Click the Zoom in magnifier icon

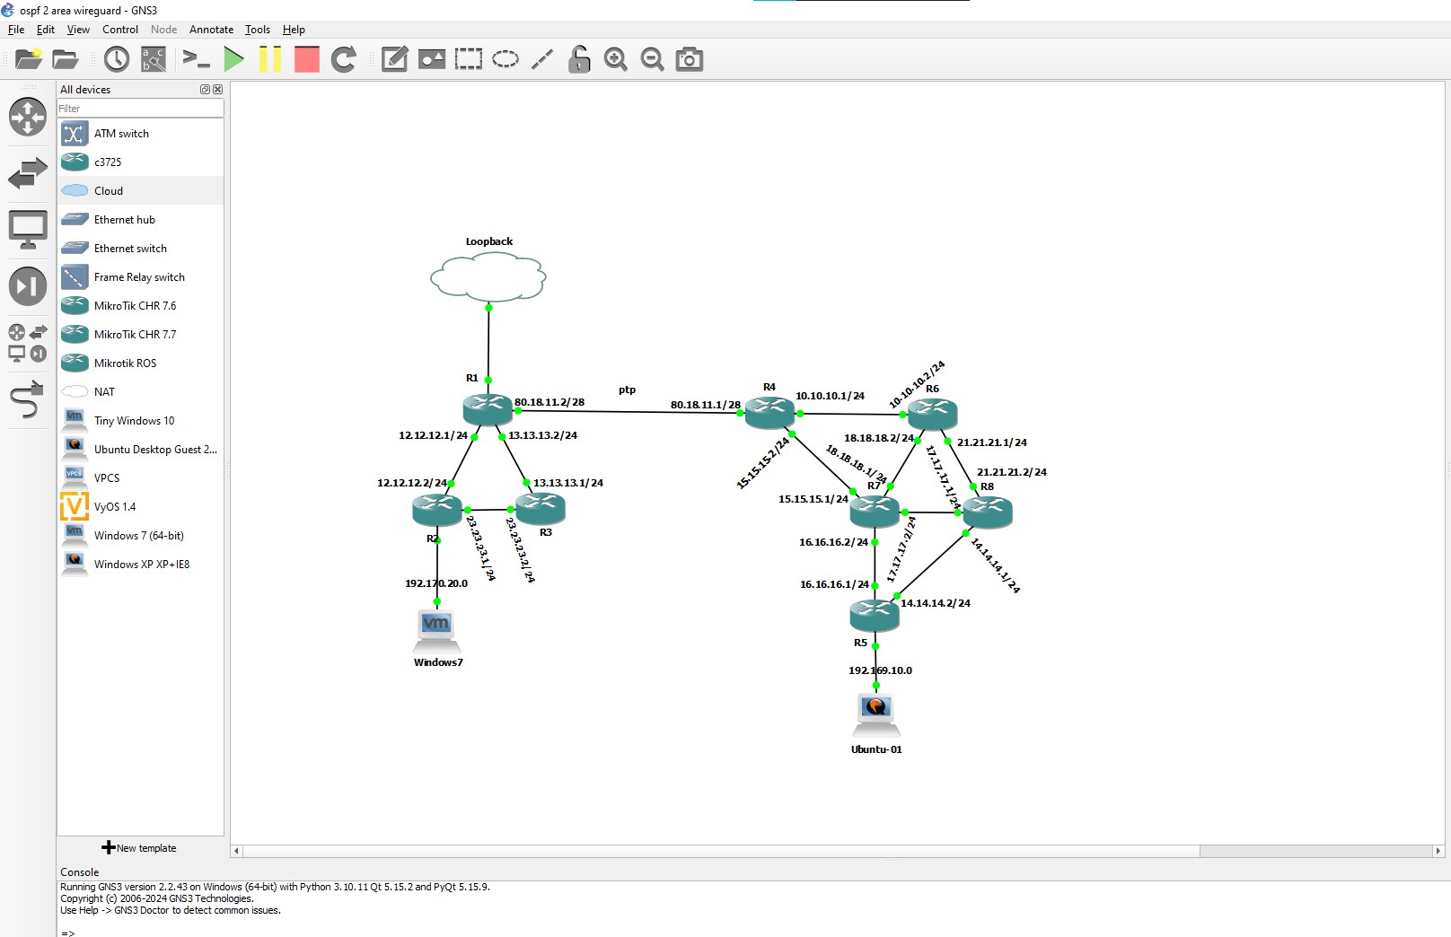[x=616, y=59]
